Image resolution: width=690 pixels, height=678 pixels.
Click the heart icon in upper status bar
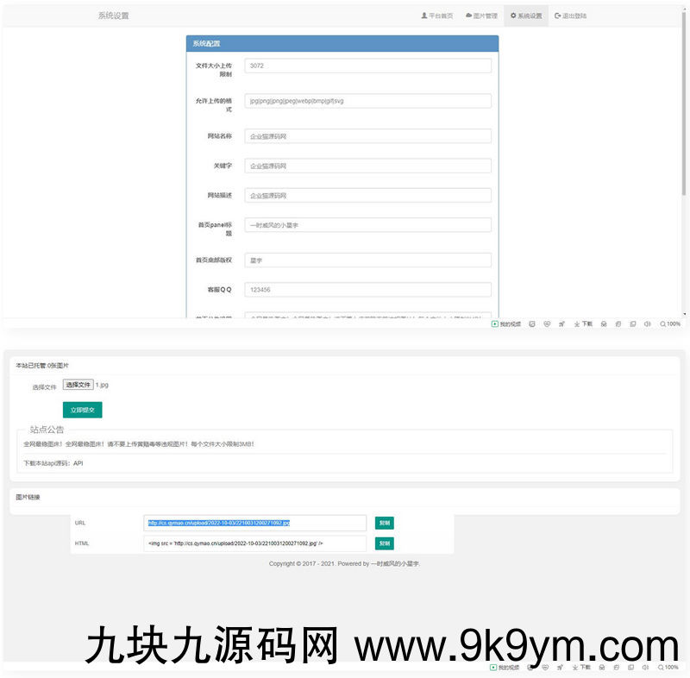pos(547,323)
